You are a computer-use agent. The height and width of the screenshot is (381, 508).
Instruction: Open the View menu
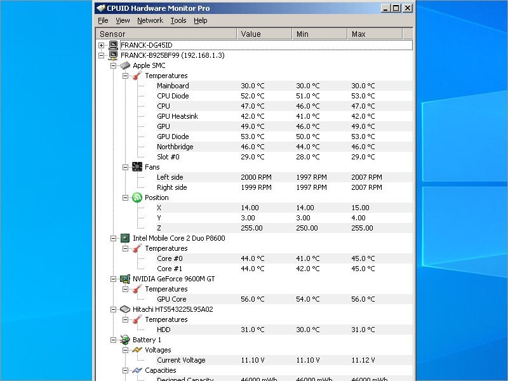tap(123, 20)
